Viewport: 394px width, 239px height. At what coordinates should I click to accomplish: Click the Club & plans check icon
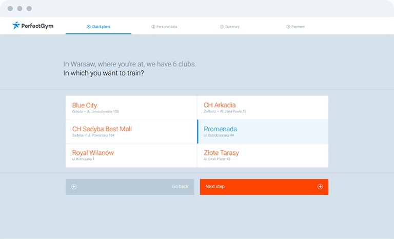(88, 27)
